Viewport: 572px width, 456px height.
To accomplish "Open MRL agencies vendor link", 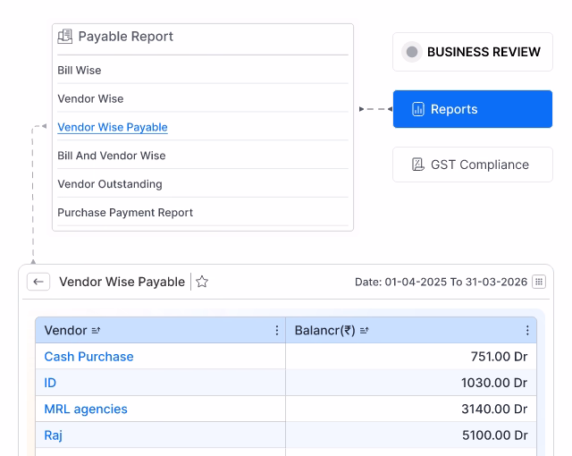I will [x=86, y=409].
